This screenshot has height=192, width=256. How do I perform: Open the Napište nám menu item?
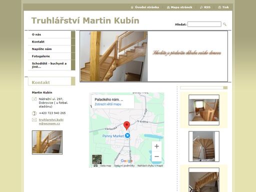click(x=49, y=49)
